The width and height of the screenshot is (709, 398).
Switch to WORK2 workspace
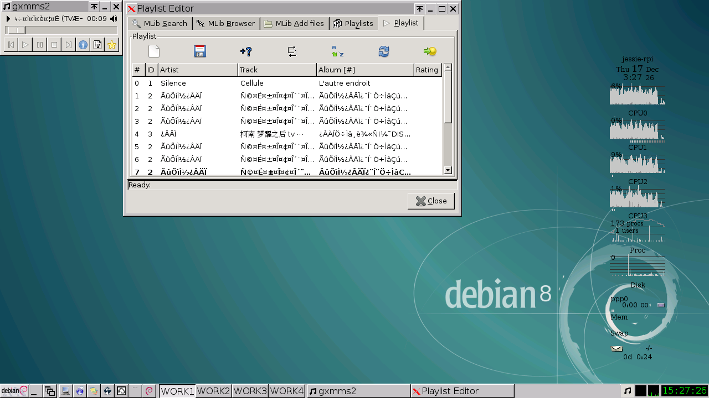pos(214,391)
